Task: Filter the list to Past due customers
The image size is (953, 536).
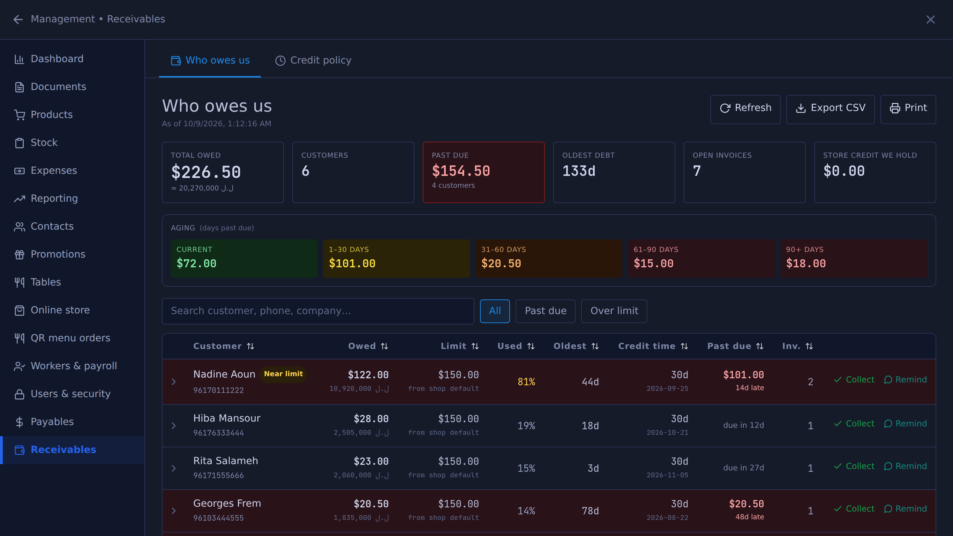Action: (545, 311)
